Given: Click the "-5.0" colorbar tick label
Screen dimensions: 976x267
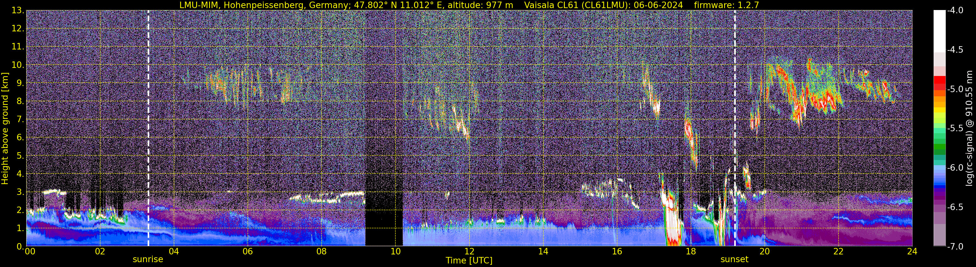Looking at the screenshot, I should [955, 89].
